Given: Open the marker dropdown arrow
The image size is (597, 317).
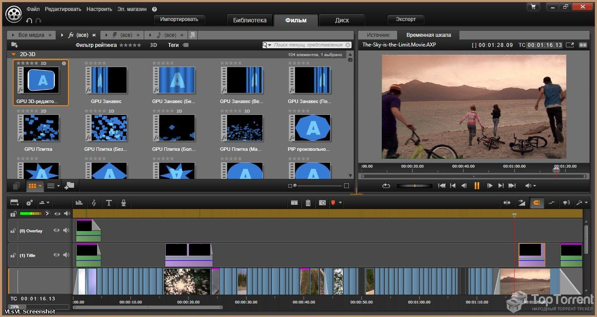Looking at the screenshot, I should click(x=341, y=203).
